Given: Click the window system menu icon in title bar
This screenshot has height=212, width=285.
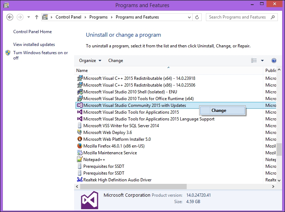Looking at the screenshot, I should [x=6, y=5].
